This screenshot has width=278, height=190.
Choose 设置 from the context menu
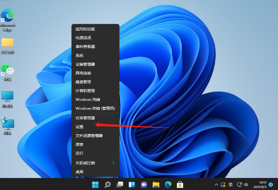[80, 127]
